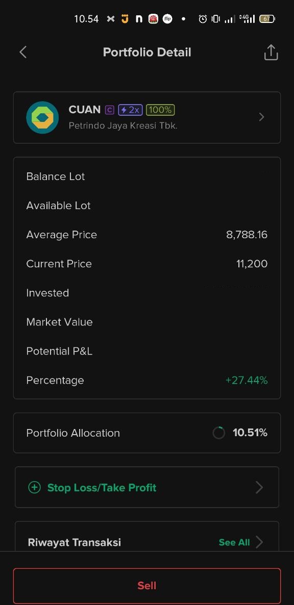The image size is (294, 605).
Task: Tap the 100% badge next to CUAN
Action: click(160, 110)
